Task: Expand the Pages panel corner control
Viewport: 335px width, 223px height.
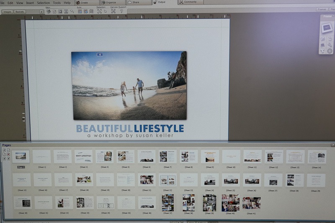Action: [x=332, y=145]
